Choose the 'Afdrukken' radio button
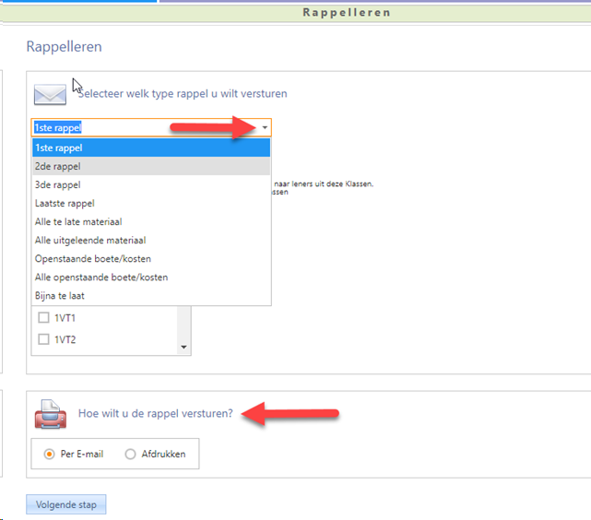The height and width of the screenshot is (520, 591). click(130, 454)
